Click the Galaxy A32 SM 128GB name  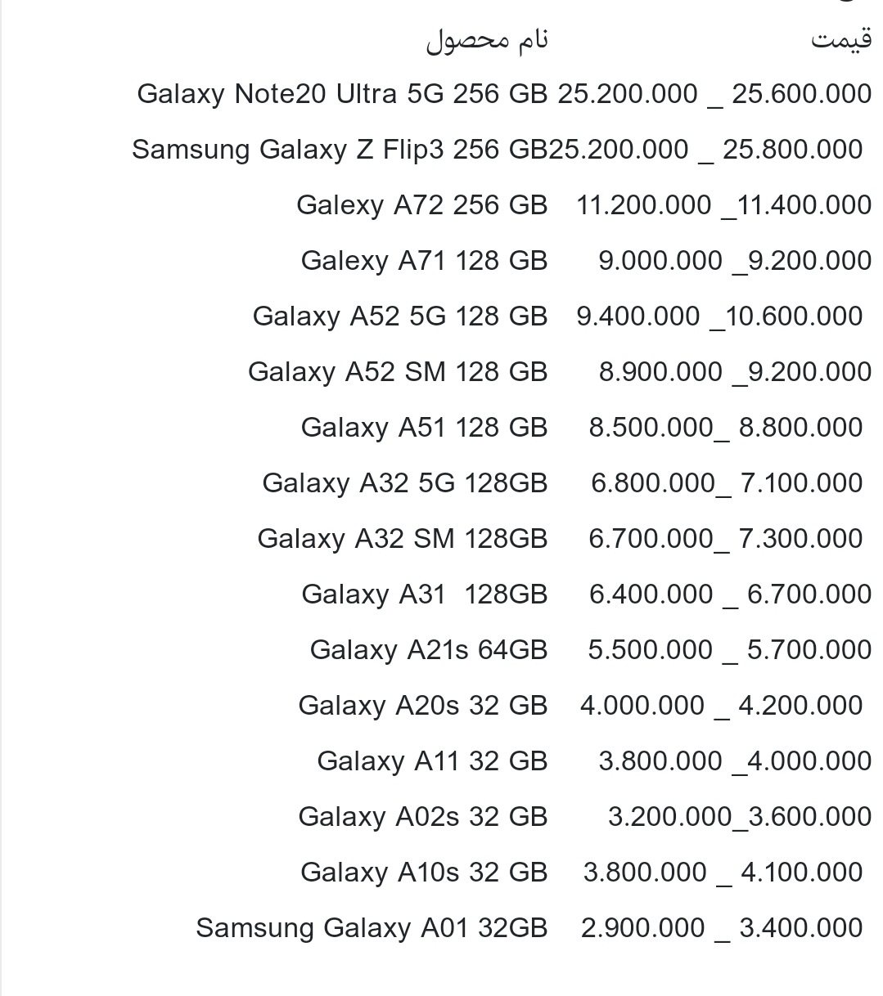[402, 539]
